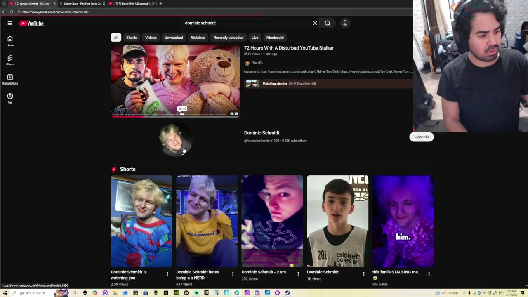Viewport: 528px width, 297px height.
Task: Open short Dominic Schmidt hates being a NERD
Action: (207, 221)
